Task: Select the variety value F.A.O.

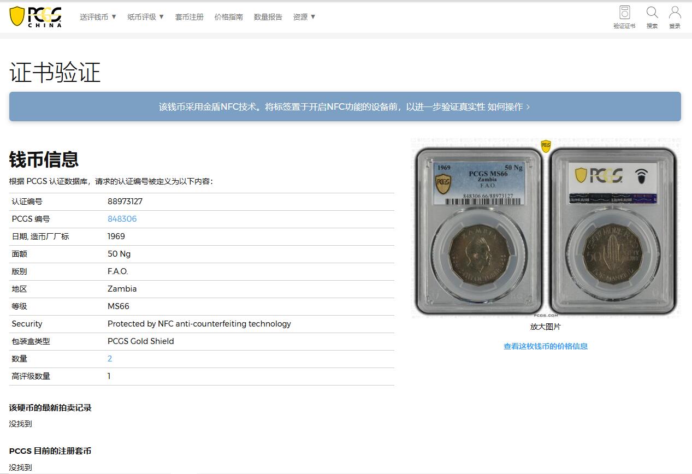Action: coord(118,271)
